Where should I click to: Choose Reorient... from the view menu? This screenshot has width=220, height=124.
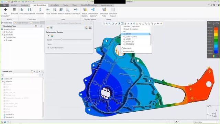pyautogui.click(x=128, y=48)
